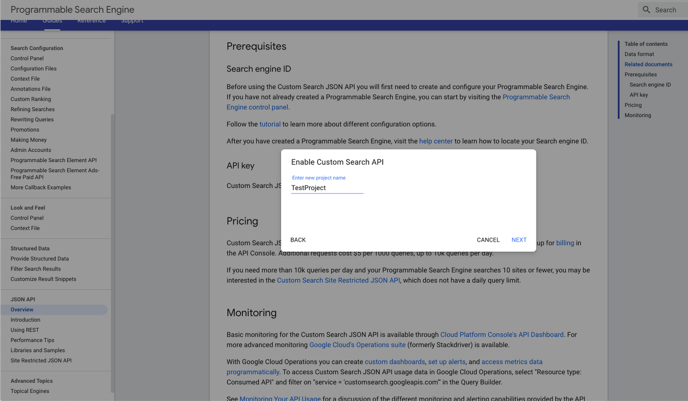Follow the tutorial link
The width and height of the screenshot is (688, 401).
click(x=270, y=124)
